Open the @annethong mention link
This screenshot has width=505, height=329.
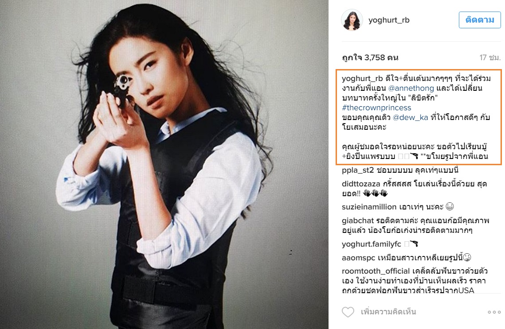411,88
